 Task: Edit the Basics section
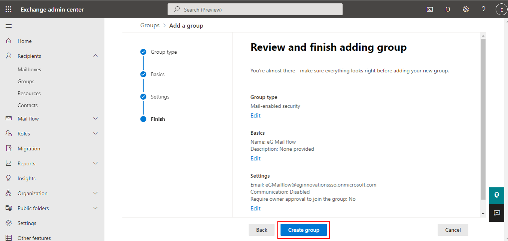(x=255, y=159)
